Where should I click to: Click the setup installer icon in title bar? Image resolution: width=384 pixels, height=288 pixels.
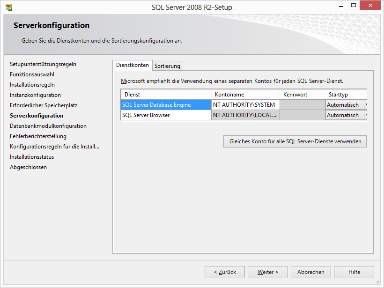coord(8,7)
